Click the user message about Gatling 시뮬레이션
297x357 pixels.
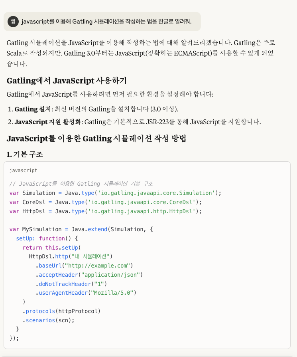(106, 22)
